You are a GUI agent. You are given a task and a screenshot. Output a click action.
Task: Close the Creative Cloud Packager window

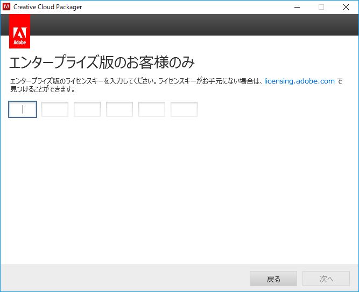(346, 7)
